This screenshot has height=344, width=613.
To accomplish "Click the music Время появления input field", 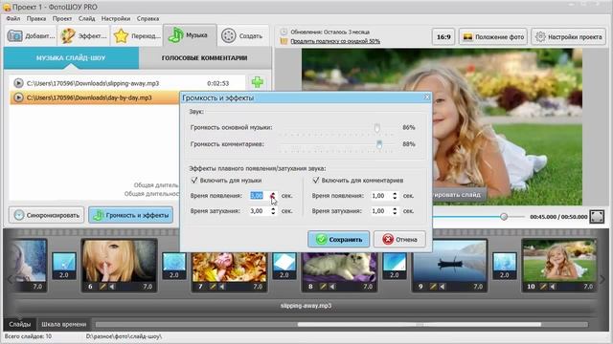I will click(260, 195).
